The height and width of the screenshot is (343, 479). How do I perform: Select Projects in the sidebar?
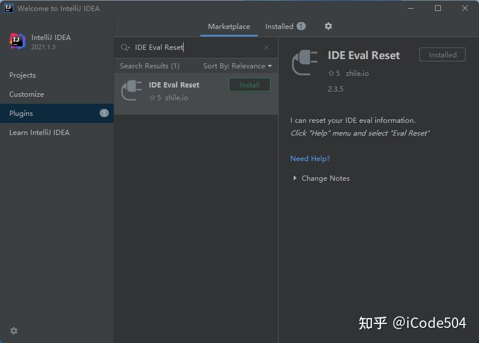coord(22,75)
